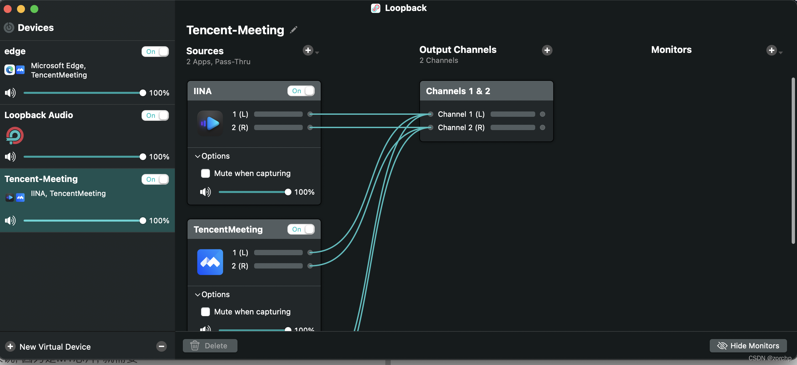Enable Mute when capturing for IINA
The width and height of the screenshot is (797, 365).
coord(205,173)
